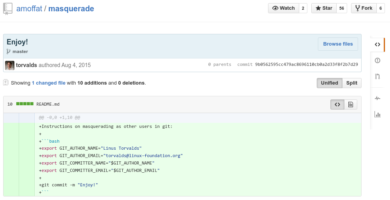Watch the masquerade repository
Screen dimensions: 390x200
(x=284, y=8)
